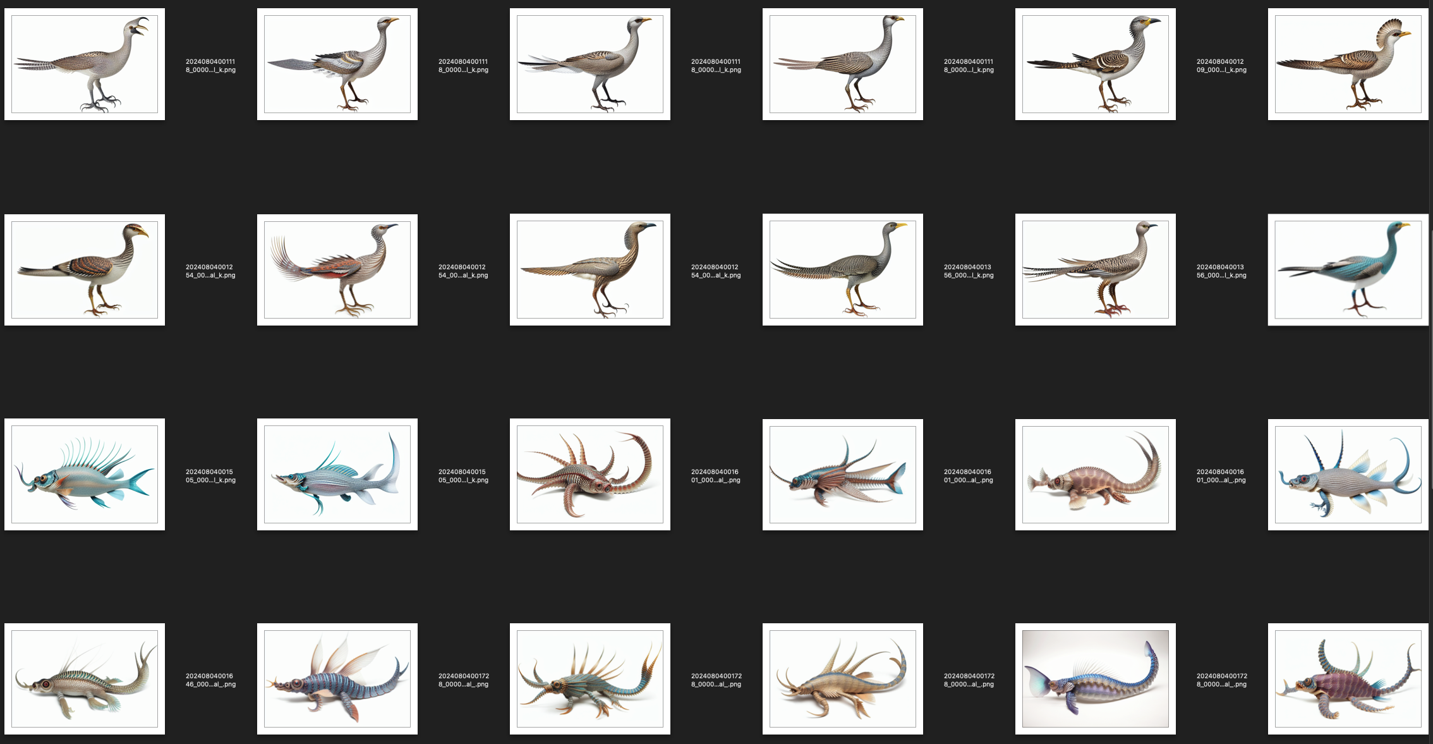This screenshot has height=744, width=1433.
Task: Select the red tentacled creature image
Action: click(x=590, y=474)
